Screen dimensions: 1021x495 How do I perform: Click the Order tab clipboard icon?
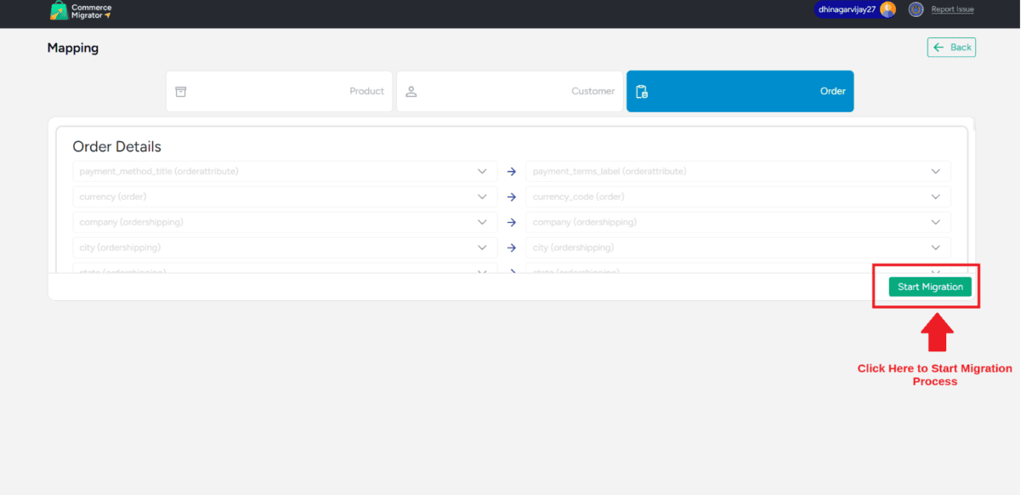pos(642,91)
